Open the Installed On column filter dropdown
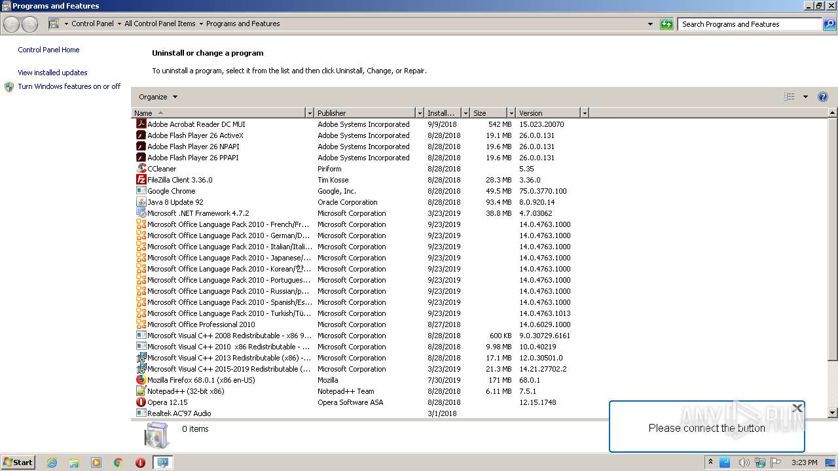 (465, 113)
